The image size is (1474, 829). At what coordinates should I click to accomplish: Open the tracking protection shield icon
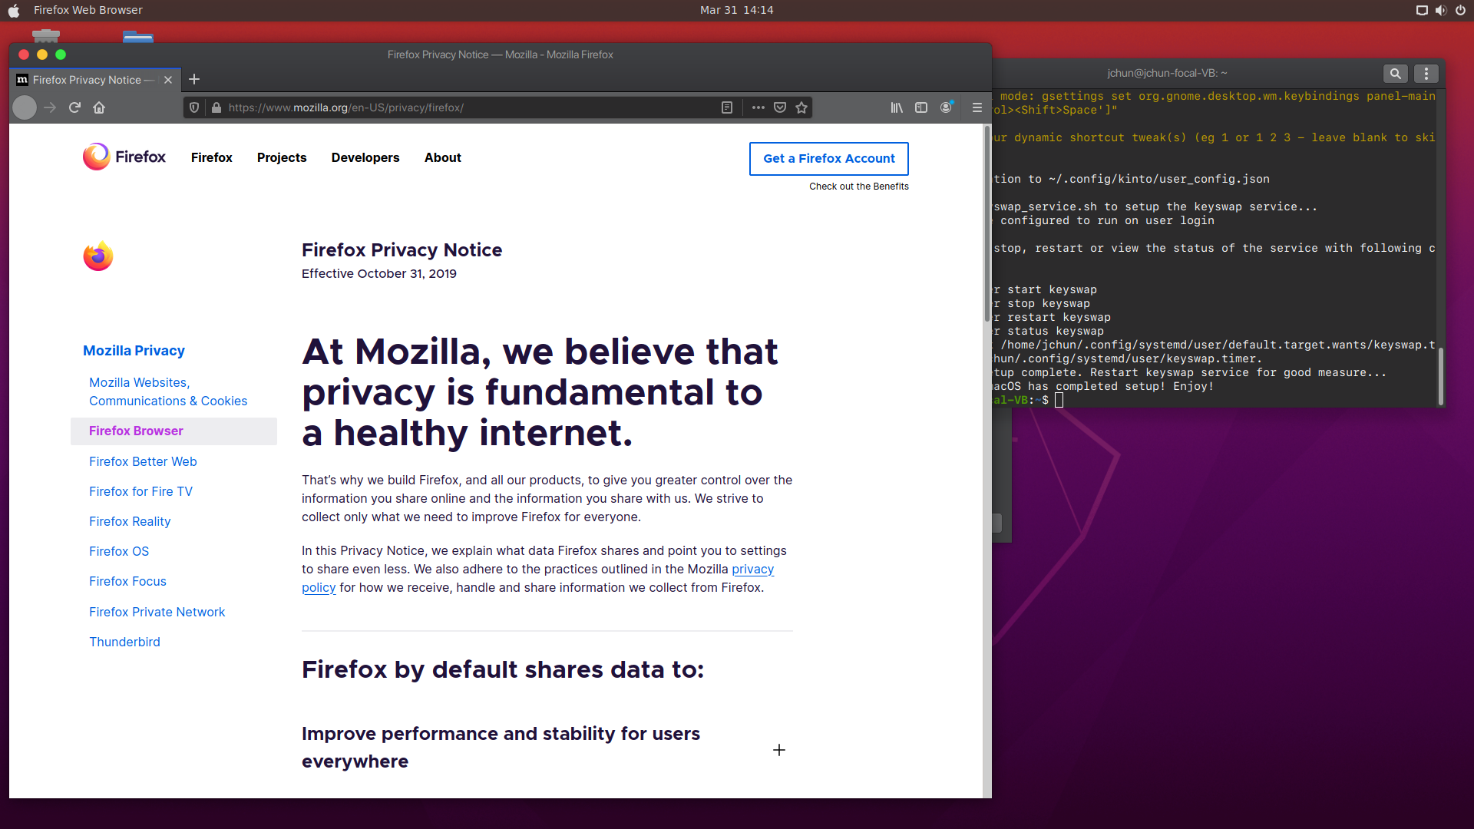coord(194,107)
